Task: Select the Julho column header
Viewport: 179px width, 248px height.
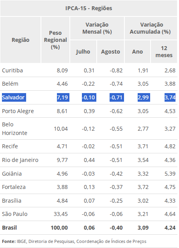Action: point(83,52)
